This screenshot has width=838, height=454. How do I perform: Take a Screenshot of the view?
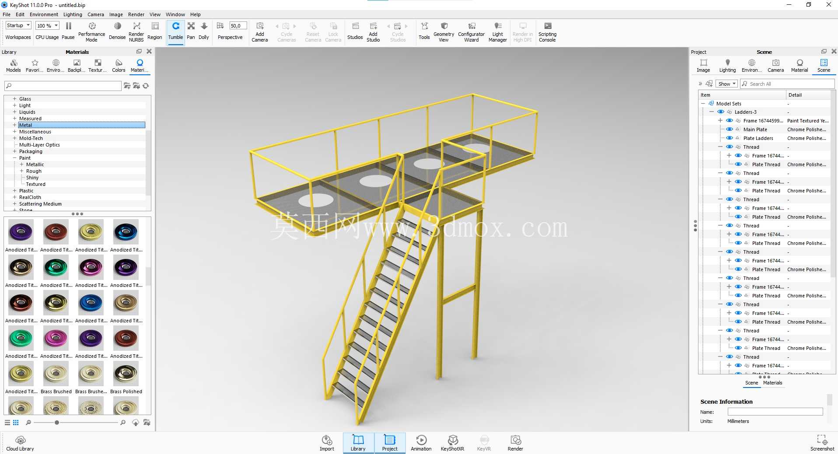coord(822,443)
